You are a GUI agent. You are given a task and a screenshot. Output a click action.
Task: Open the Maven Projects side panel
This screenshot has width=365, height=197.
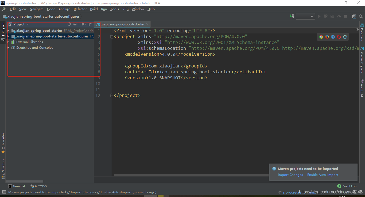click(362, 60)
